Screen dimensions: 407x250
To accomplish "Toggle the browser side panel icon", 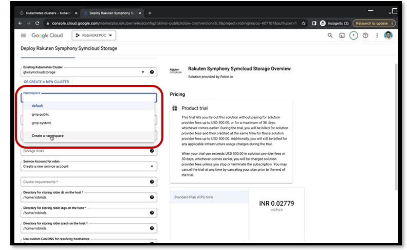I will (314, 23).
